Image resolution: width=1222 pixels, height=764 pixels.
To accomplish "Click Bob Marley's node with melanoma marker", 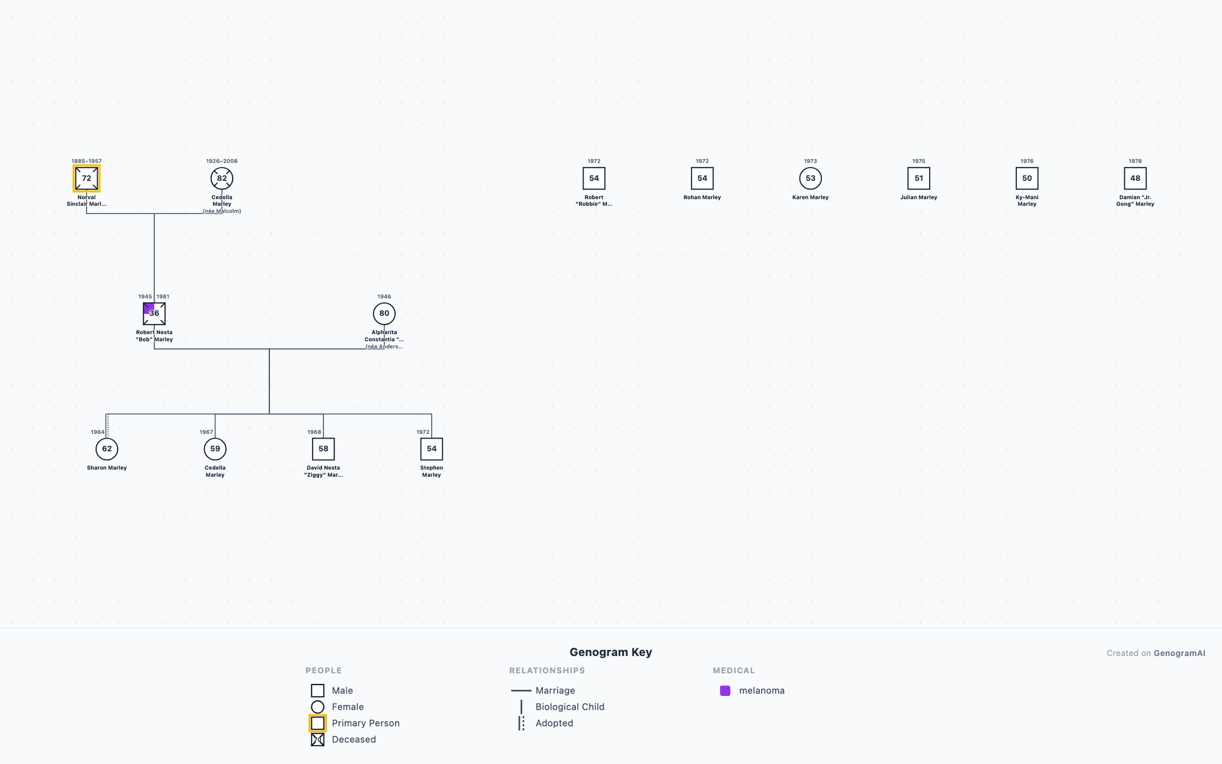I will [x=154, y=313].
